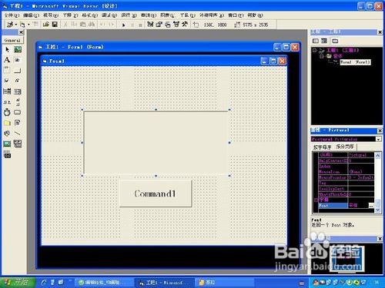
Task: Select the Frame control tool
Action: (7, 70)
